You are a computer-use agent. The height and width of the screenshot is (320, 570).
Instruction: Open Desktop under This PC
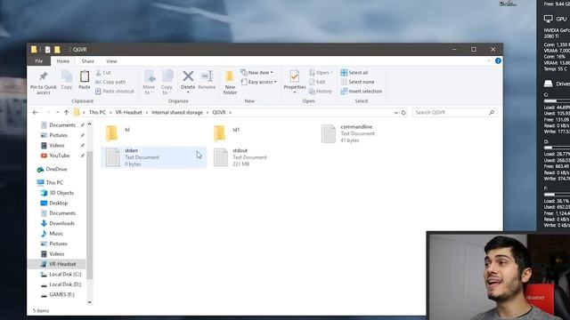[54, 203]
